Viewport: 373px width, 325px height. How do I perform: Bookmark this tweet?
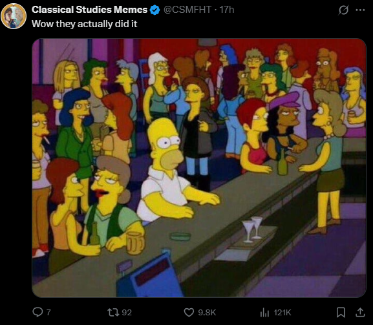341,312
